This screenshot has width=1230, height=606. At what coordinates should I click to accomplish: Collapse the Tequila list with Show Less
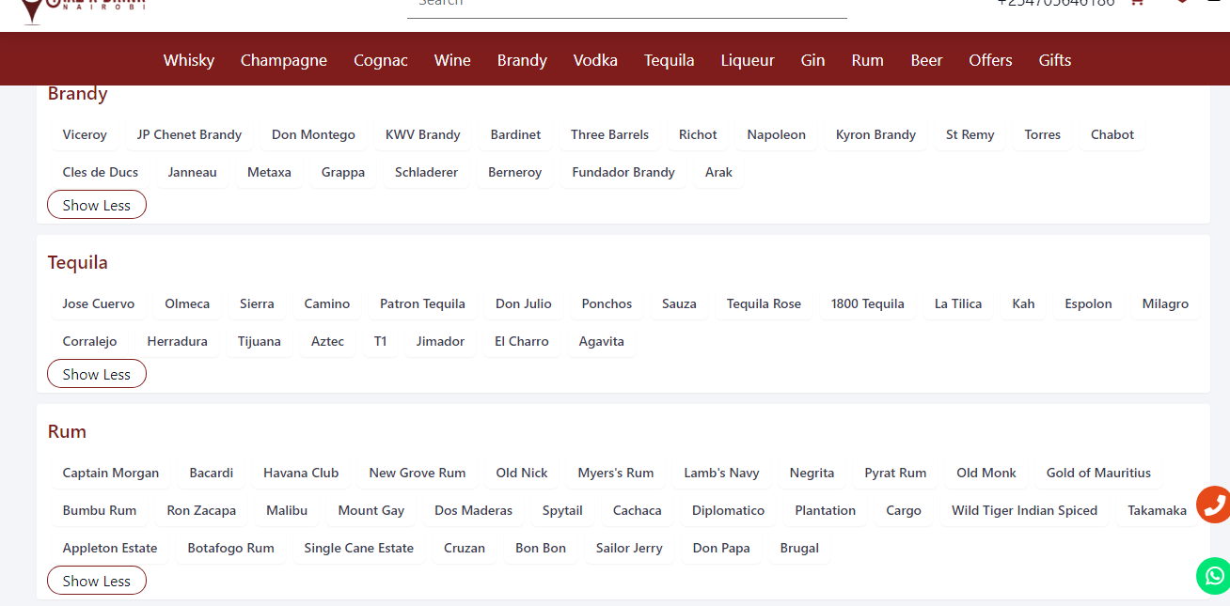coord(97,374)
